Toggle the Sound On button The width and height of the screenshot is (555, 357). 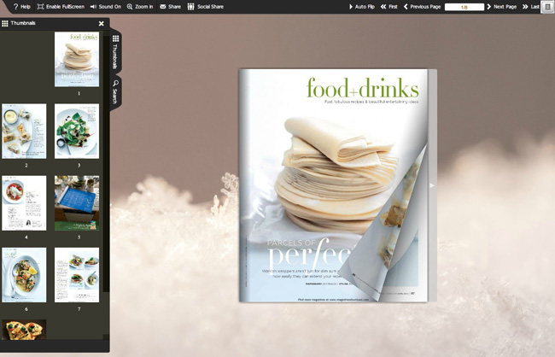pyautogui.click(x=106, y=7)
